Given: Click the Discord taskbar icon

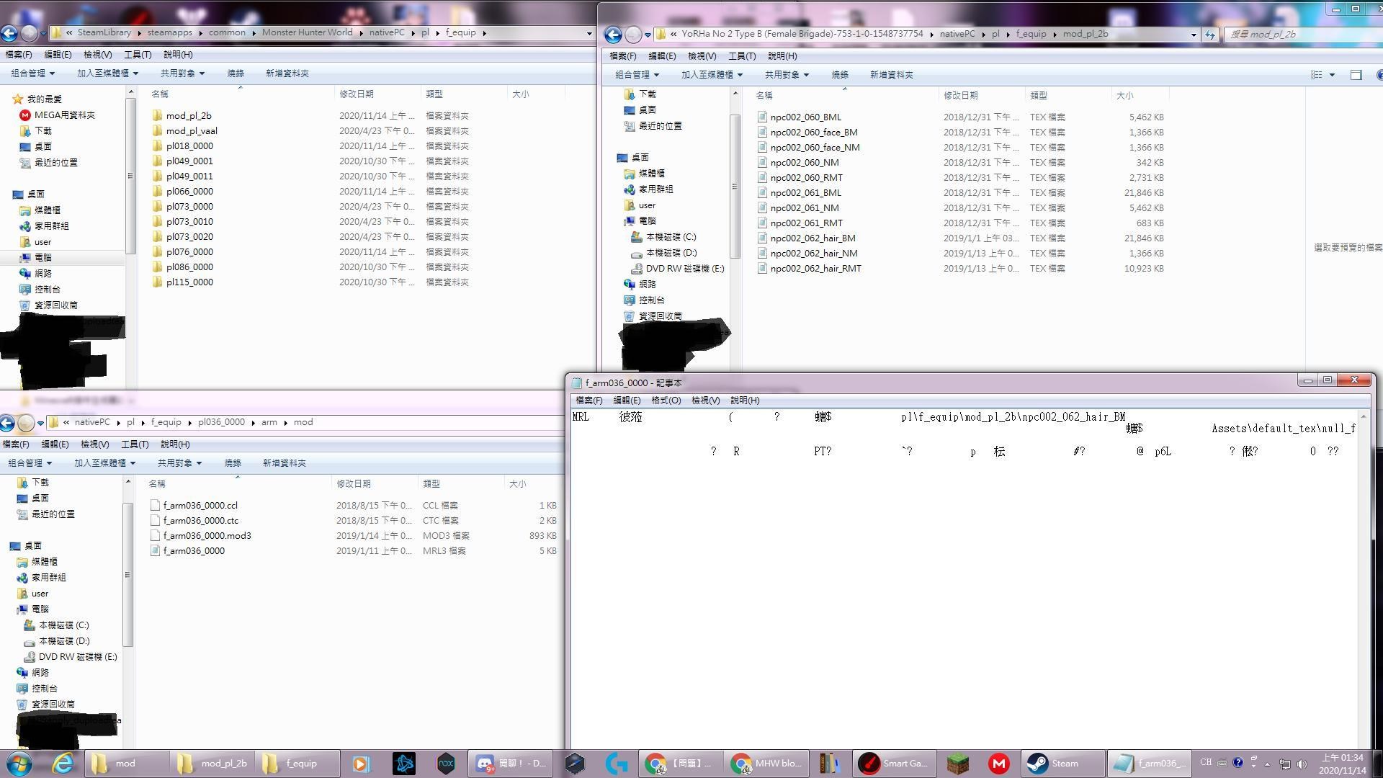Looking at the screenshot, I should [x=485, y=764].
